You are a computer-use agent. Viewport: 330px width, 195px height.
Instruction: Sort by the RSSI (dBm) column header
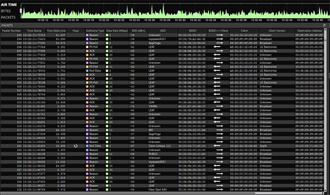138,31
